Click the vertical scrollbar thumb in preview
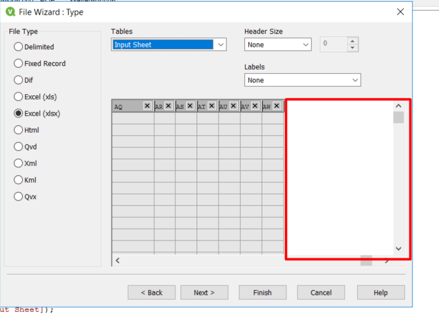Viewport: 439px width, 318px height. click(398, 117)
